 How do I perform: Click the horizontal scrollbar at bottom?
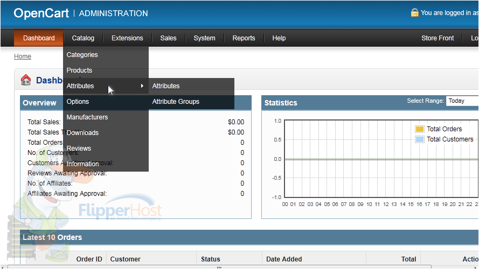(219, 267)
